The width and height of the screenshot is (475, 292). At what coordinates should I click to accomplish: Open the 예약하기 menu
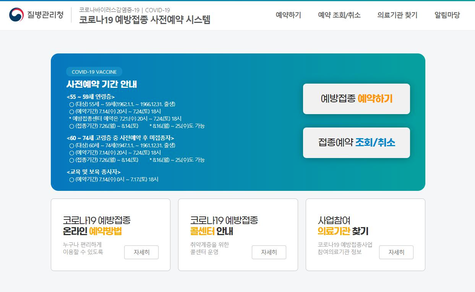[x=289, y=15]
